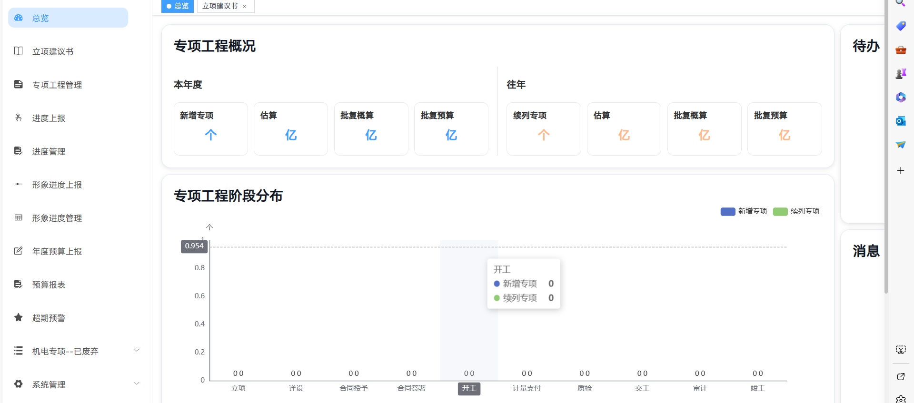Click the 往年 估算 card

point(624,129)
